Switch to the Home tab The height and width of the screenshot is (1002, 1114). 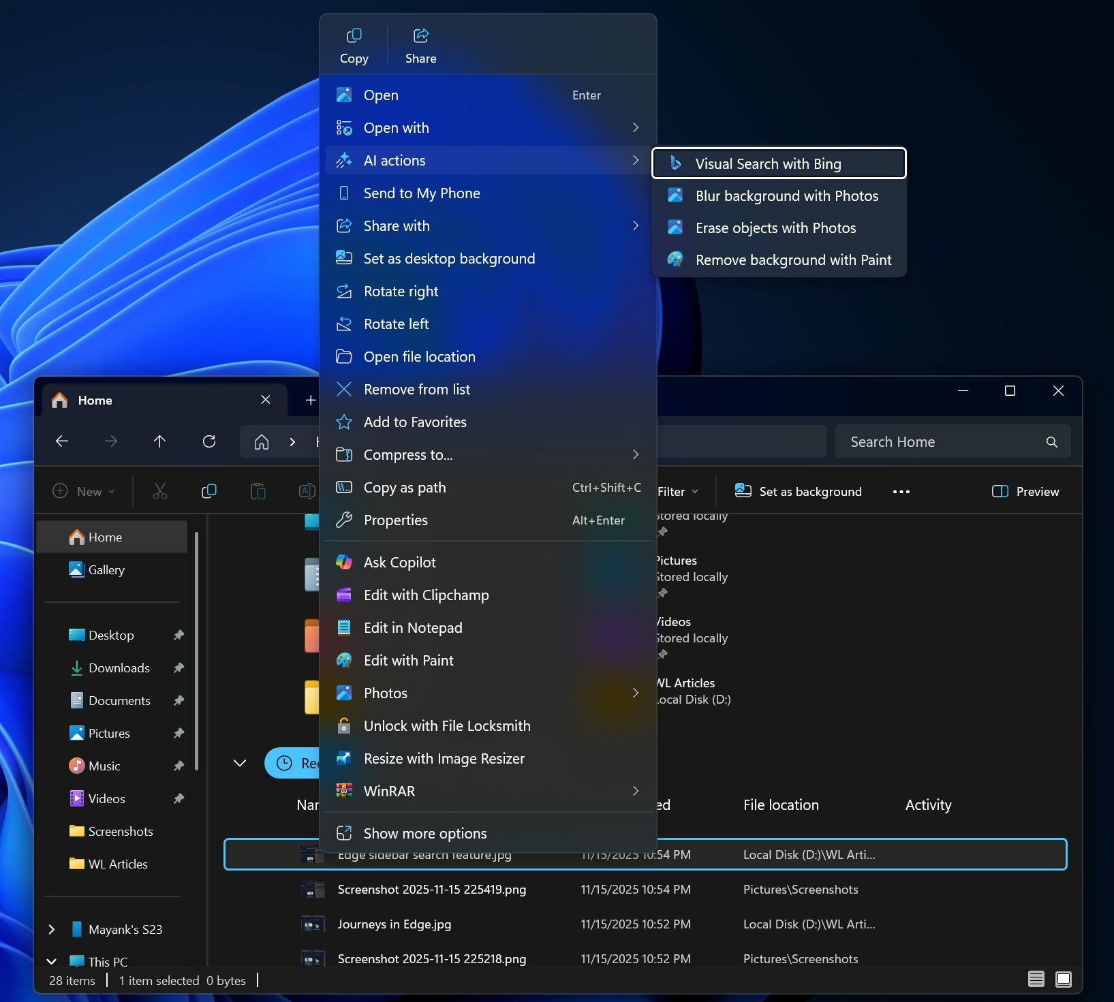[95, 400]
